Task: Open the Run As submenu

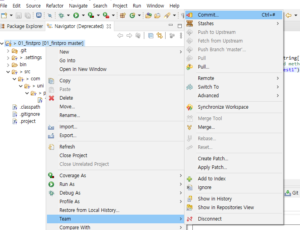Action: pyautogui.click(x=116, y=184)
